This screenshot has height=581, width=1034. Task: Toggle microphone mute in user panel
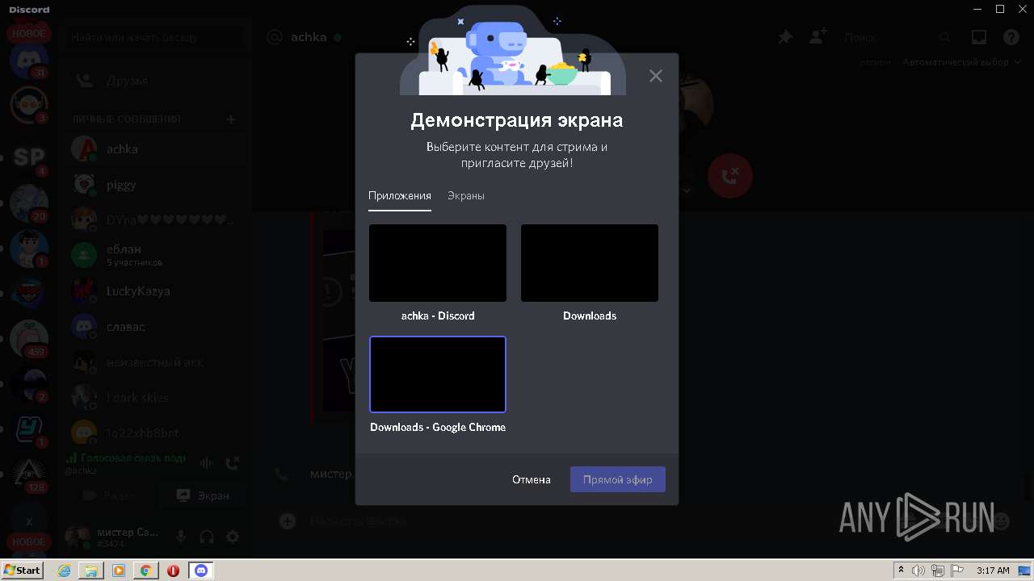tap(181, 537)
